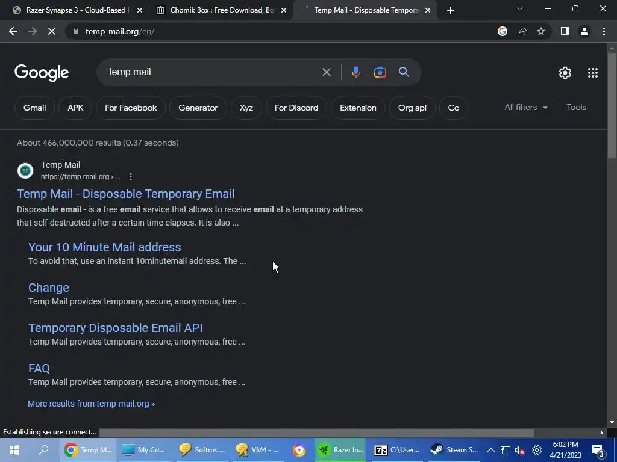Screen dimensions: 617x462
Task: Open the settings gear tray icon
Action: [x=537, y=450]
